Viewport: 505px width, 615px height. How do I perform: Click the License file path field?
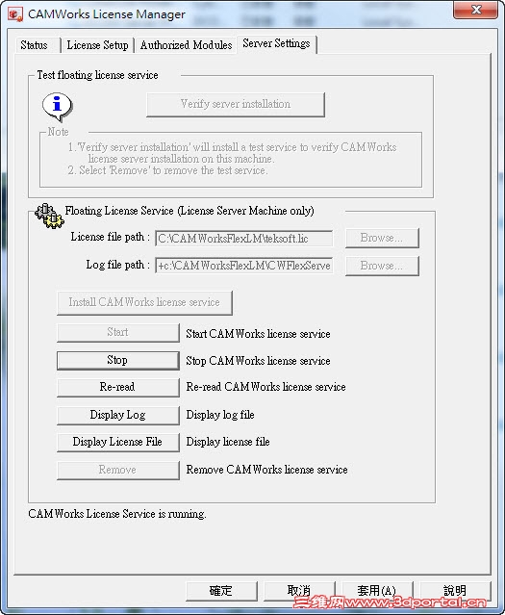[x=244, y=238]
